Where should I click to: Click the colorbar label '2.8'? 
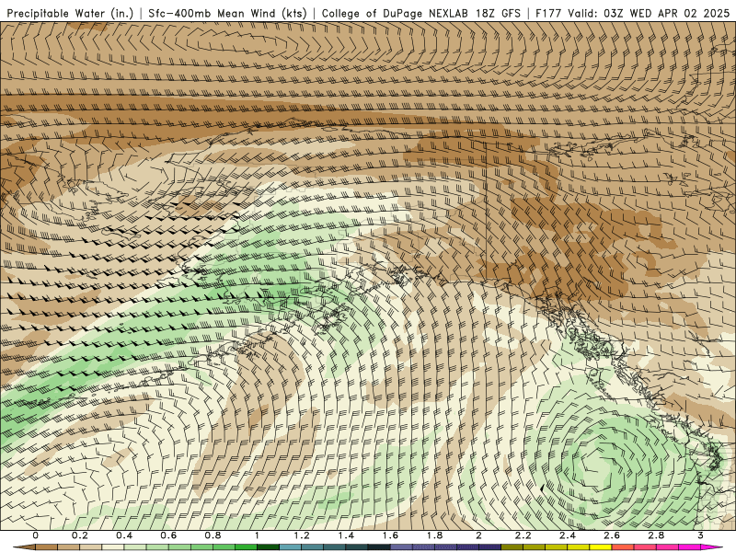(656, 536)
